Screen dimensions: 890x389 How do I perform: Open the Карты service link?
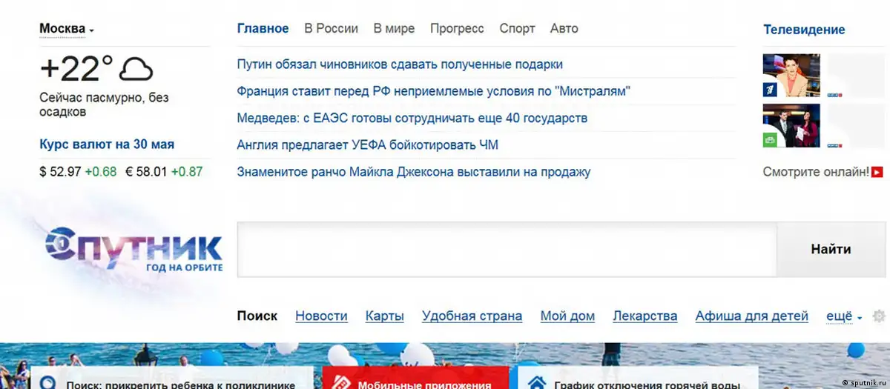tap(384, 316)
